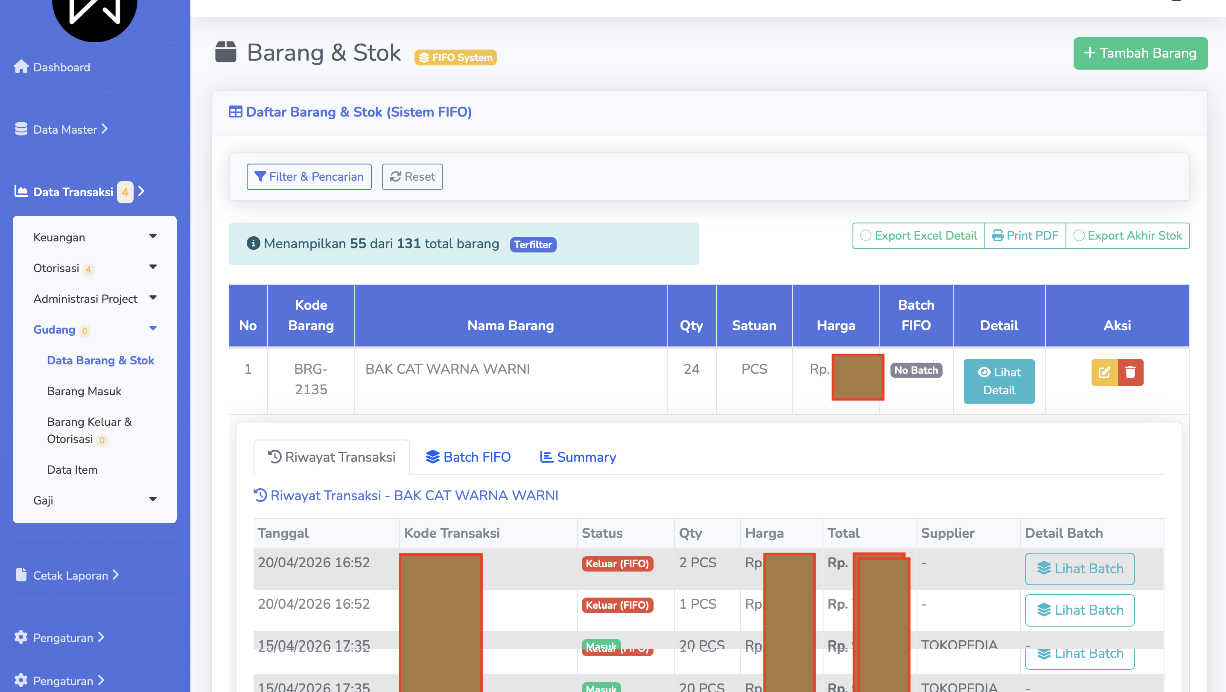The width and height of the screenshot is (1226, 692).
Task: Expand the Otorisasi submenu
Action: [153, 267]
